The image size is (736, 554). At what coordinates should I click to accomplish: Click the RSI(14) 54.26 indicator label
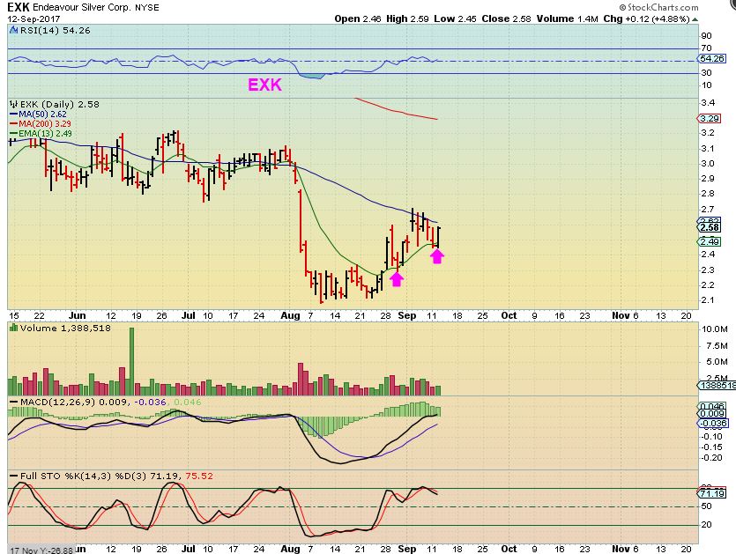55,31
